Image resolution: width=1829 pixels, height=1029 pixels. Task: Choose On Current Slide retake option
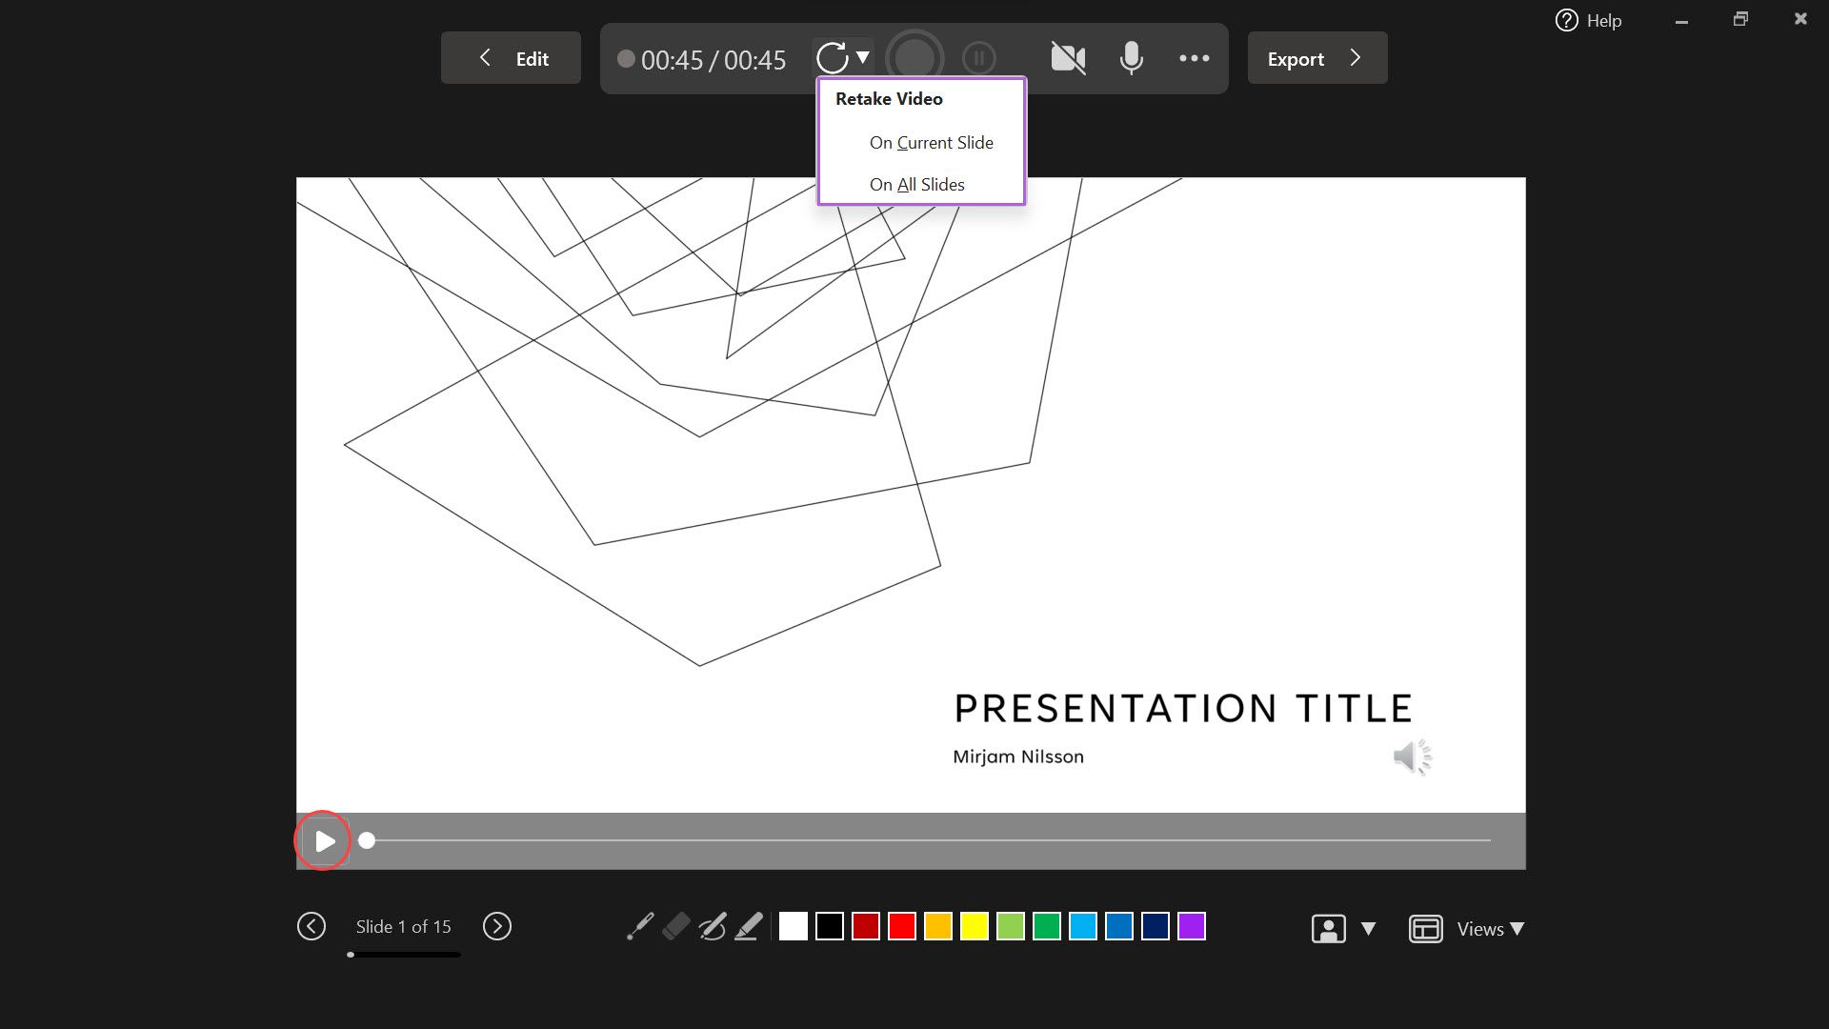pos(931,143)
